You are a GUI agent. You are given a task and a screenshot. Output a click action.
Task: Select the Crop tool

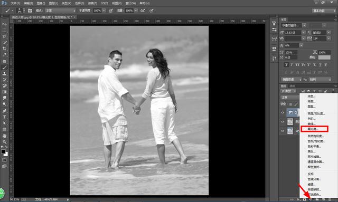[x=4, y=49]
